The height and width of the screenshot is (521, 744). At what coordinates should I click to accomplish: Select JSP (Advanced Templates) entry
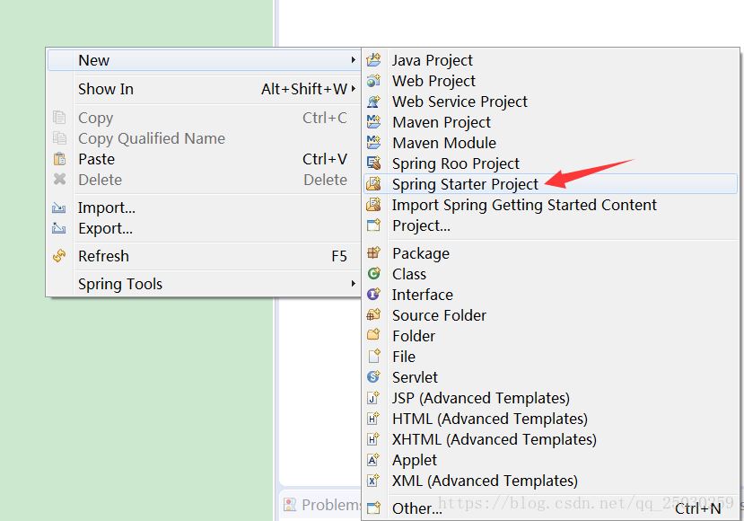pyautogui.click(x=480, y=398)
